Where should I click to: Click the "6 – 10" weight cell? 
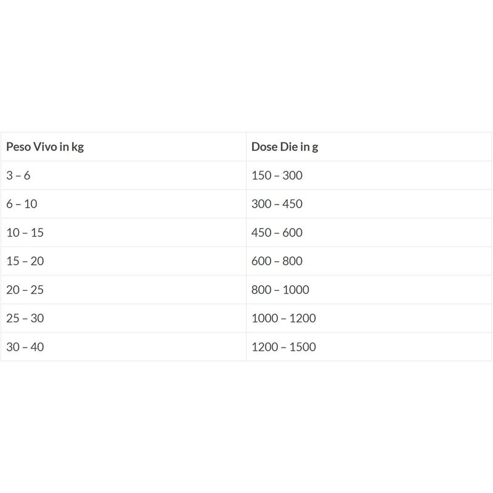point(22,204)
